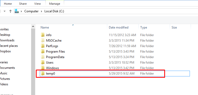The image size is (198, 95).
Task: Sort files by Name column header
Action: click(x=45, y=27)
